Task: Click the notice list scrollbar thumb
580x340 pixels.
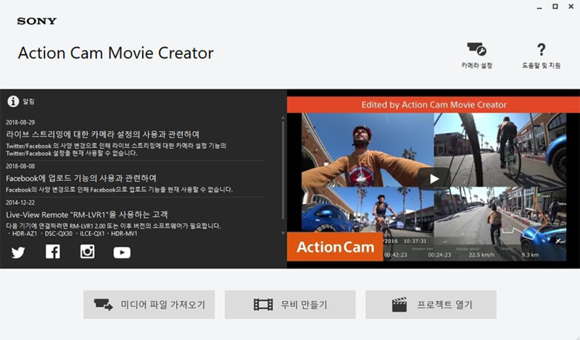Action: (x=283, y=170)
